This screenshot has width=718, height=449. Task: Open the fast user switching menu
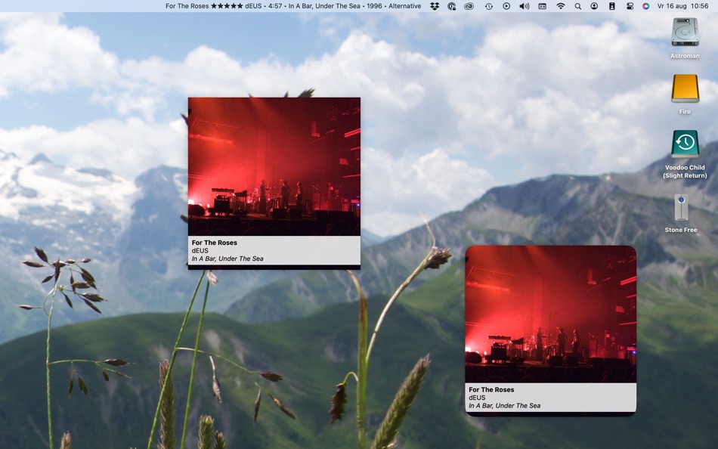click(595, 5)
